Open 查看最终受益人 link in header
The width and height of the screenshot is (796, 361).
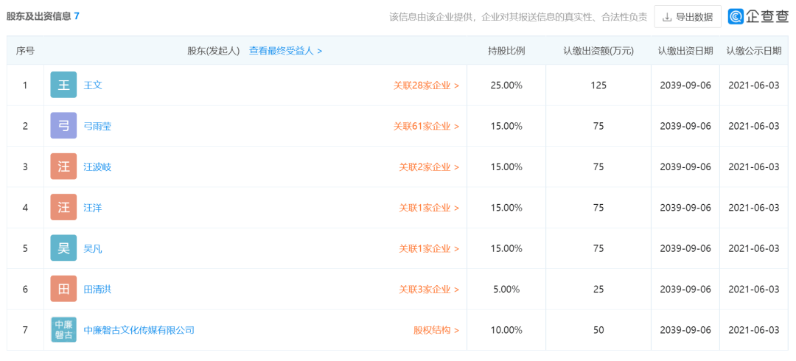click(285, 51)
